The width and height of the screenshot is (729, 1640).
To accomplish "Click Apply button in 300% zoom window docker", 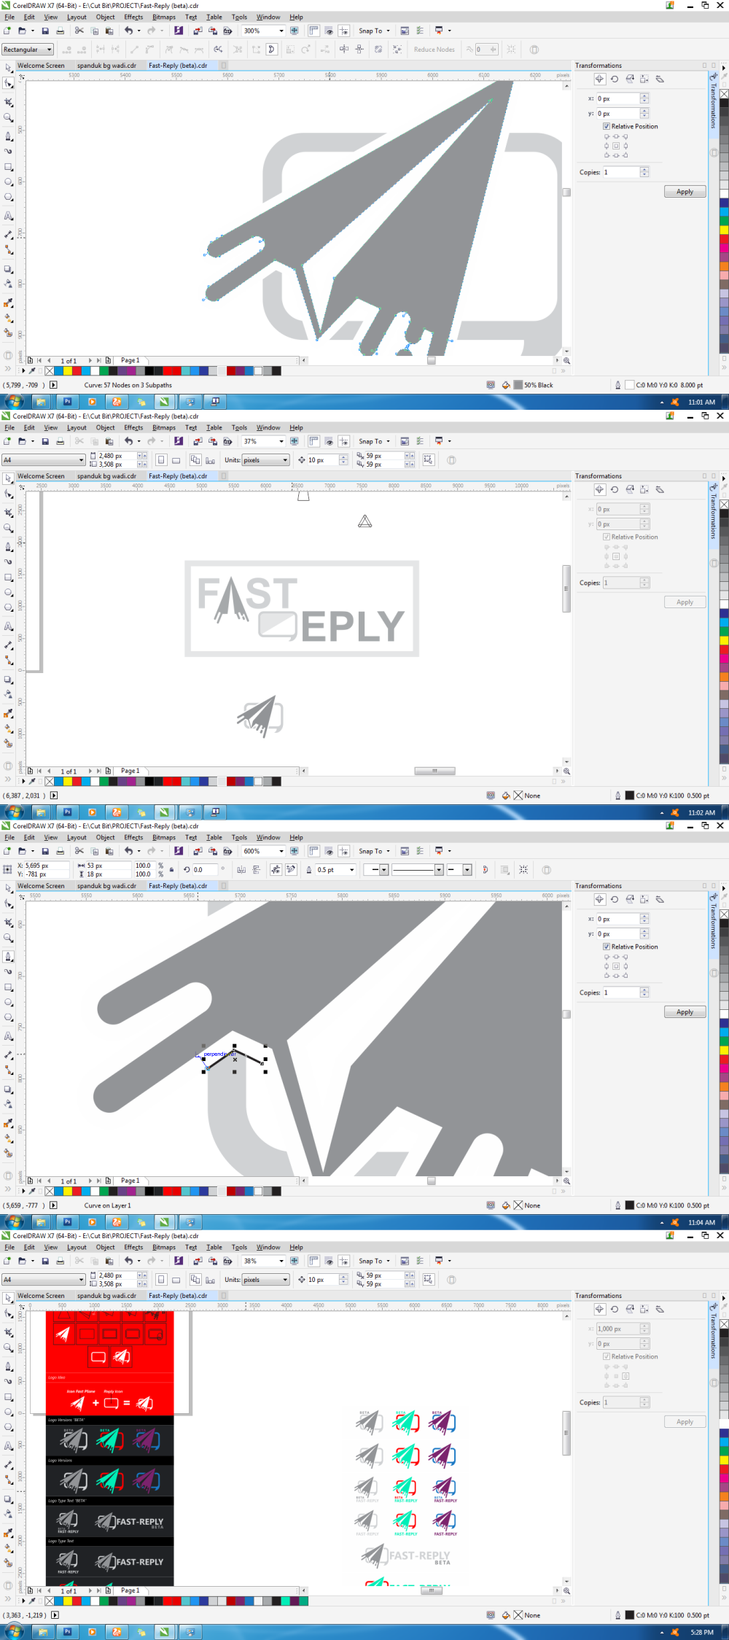I will point(685,192).
